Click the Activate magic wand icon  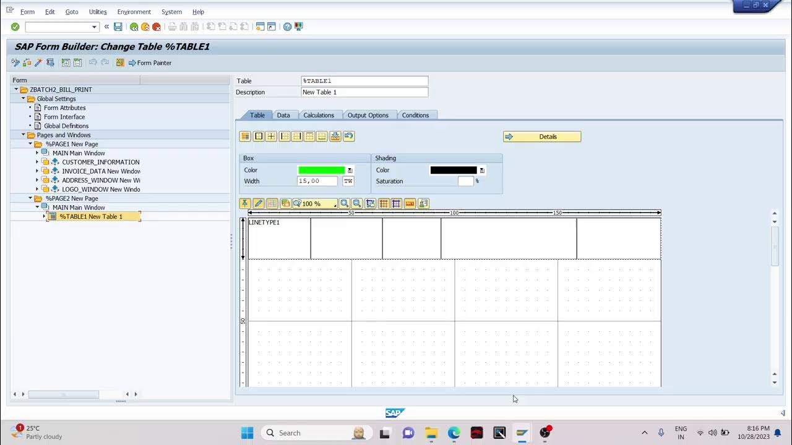pyautogui.click(x=38, y=62)
